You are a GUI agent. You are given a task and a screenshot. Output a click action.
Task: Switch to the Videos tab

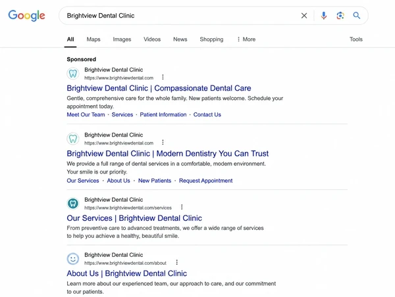coord(152,39)
